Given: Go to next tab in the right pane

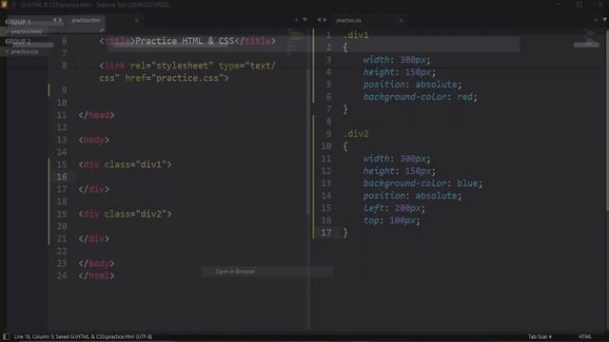Looking at the screenshot, I should pyautogui.click(x=324, y=20).
